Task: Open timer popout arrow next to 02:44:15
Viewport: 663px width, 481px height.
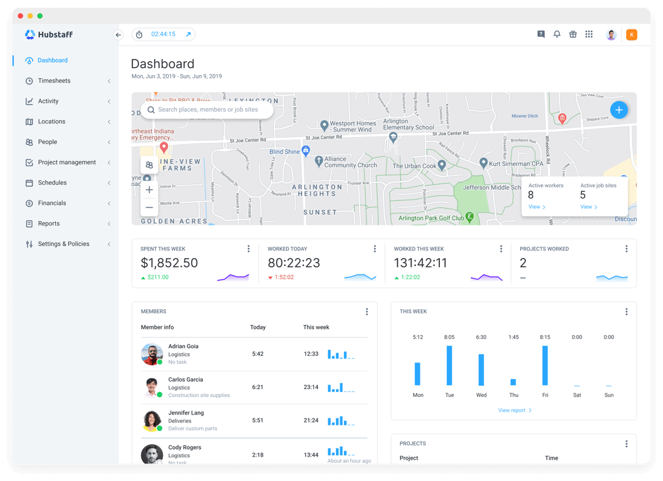Action: (188, 34)
